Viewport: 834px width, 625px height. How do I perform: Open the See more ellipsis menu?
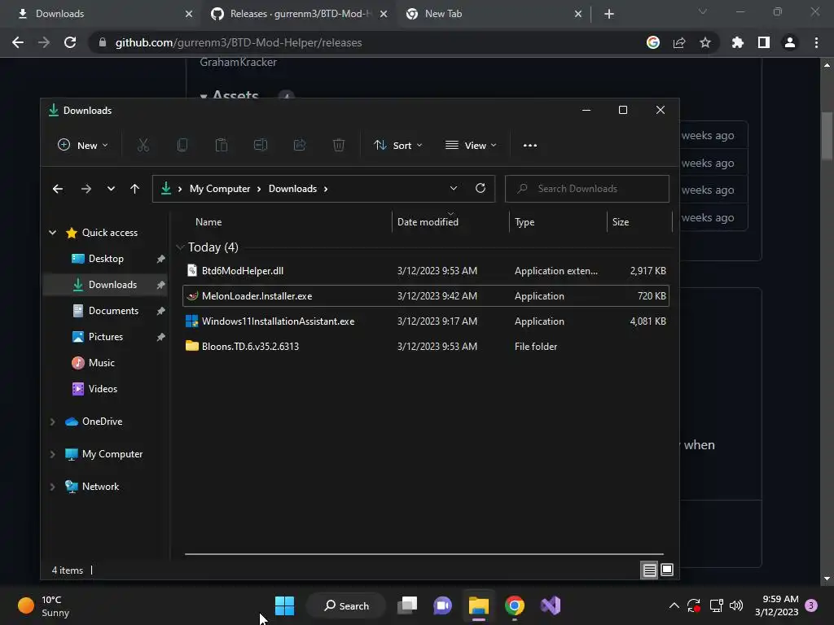[x=529, y=146]
